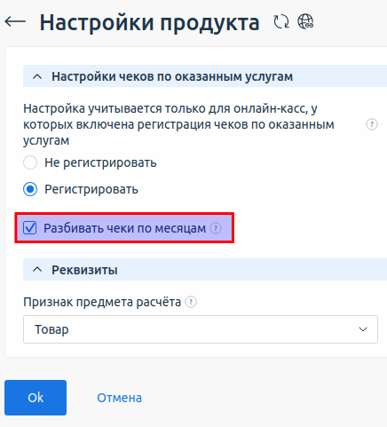Click the Товар combo box field
The height and width of the screenshot is (427, 387).
[201, 329]
